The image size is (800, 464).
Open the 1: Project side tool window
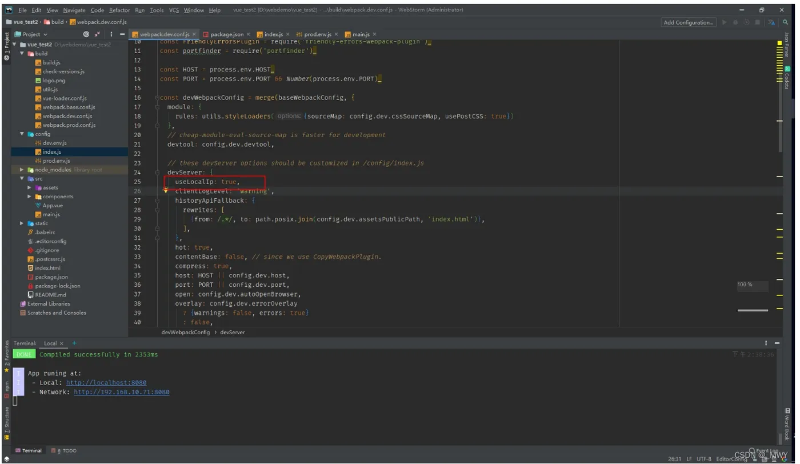click(x=6, y=47)
